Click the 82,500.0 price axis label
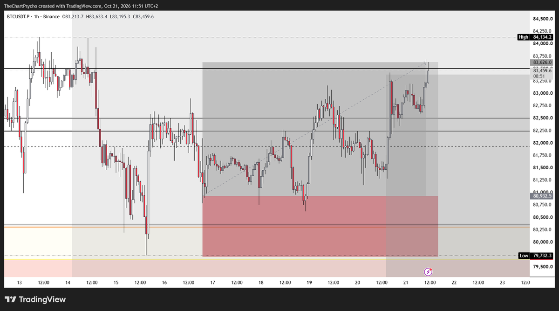Viewport: 559px width, 311px height. coord(543,118)
